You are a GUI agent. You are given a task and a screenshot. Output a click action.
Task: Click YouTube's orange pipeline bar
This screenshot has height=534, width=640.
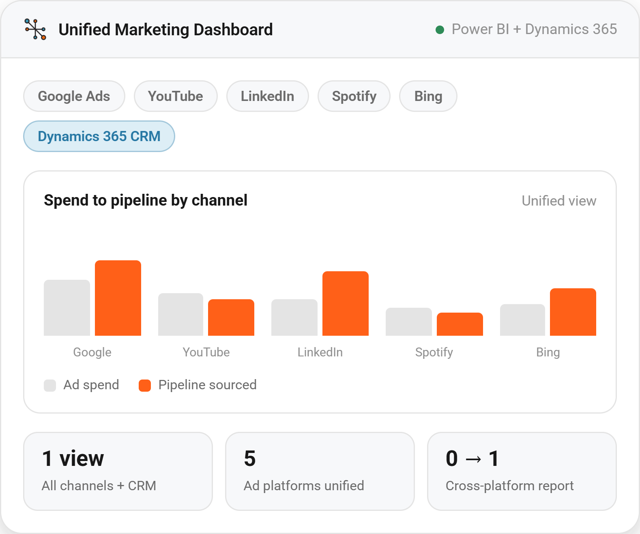coord(231,317)
